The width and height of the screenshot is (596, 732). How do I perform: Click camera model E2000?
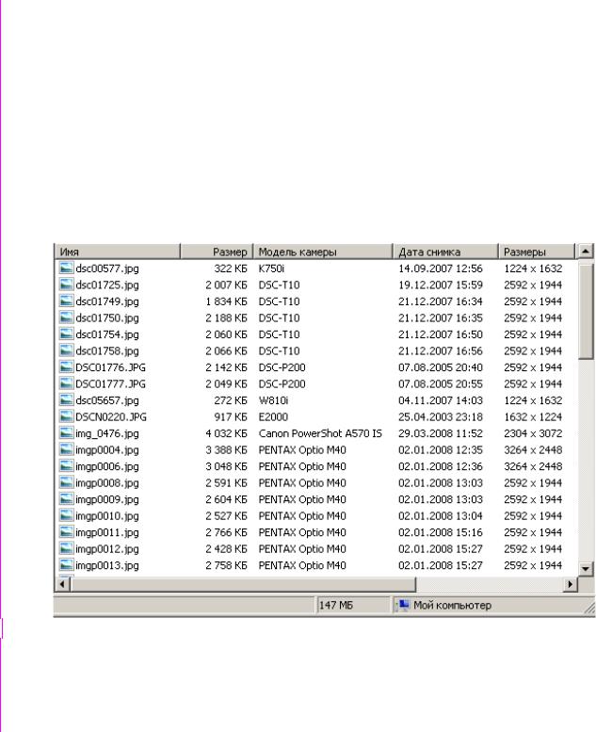(x=273, y=417)
